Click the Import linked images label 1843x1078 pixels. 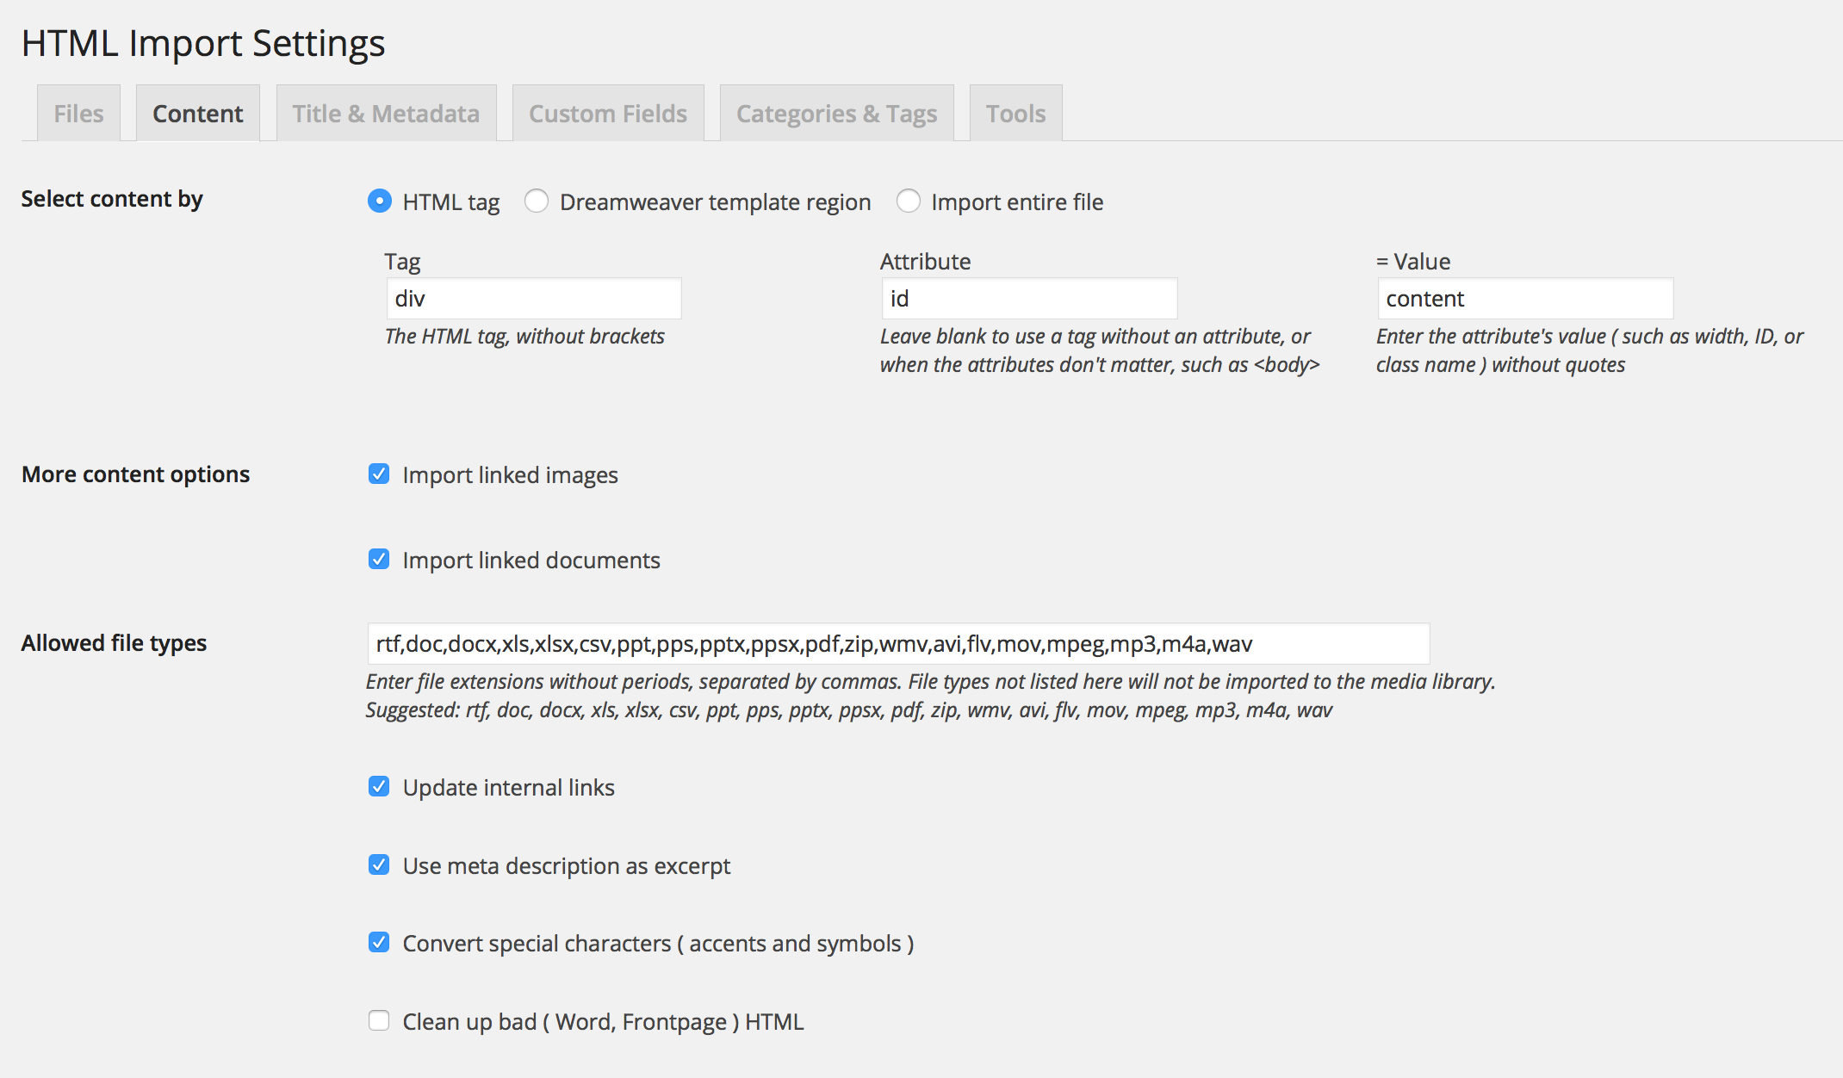(x=510, y=475)
